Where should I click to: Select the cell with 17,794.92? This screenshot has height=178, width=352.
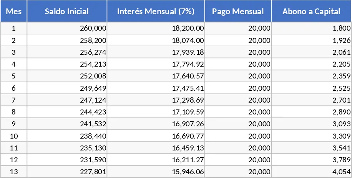[x=156, y=64]
